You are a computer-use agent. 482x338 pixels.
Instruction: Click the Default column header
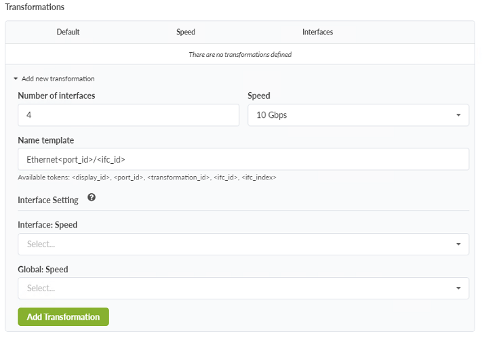(68, 32)
